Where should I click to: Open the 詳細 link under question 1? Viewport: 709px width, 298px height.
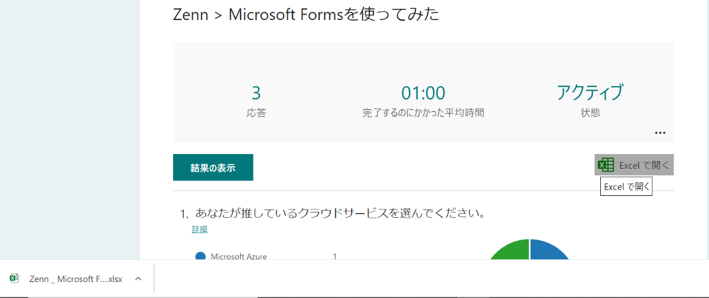pyautogui.click(x=200, y=230)
